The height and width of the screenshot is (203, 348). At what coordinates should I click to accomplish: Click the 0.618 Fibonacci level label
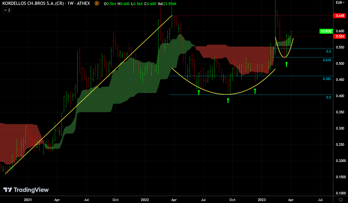point(327,60)
